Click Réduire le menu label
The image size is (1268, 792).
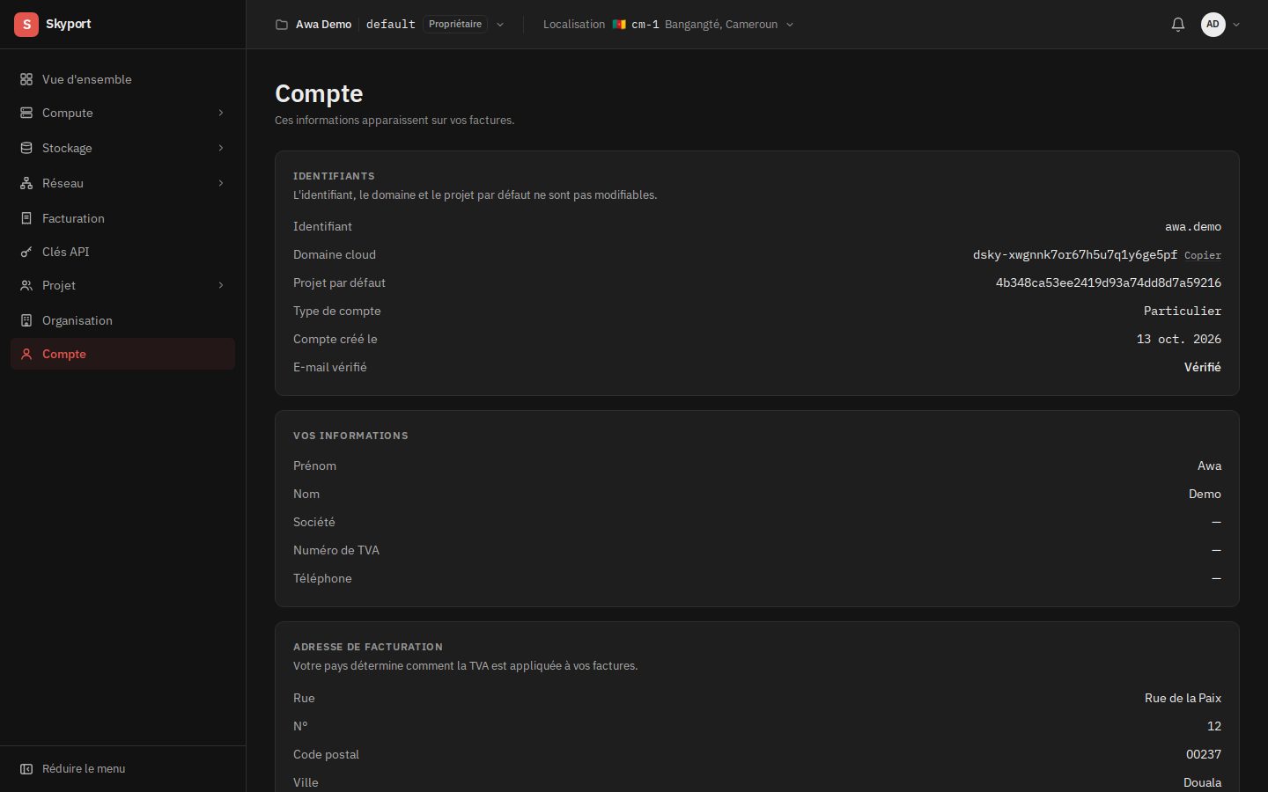pyautogui.click(x=84, y=769)
